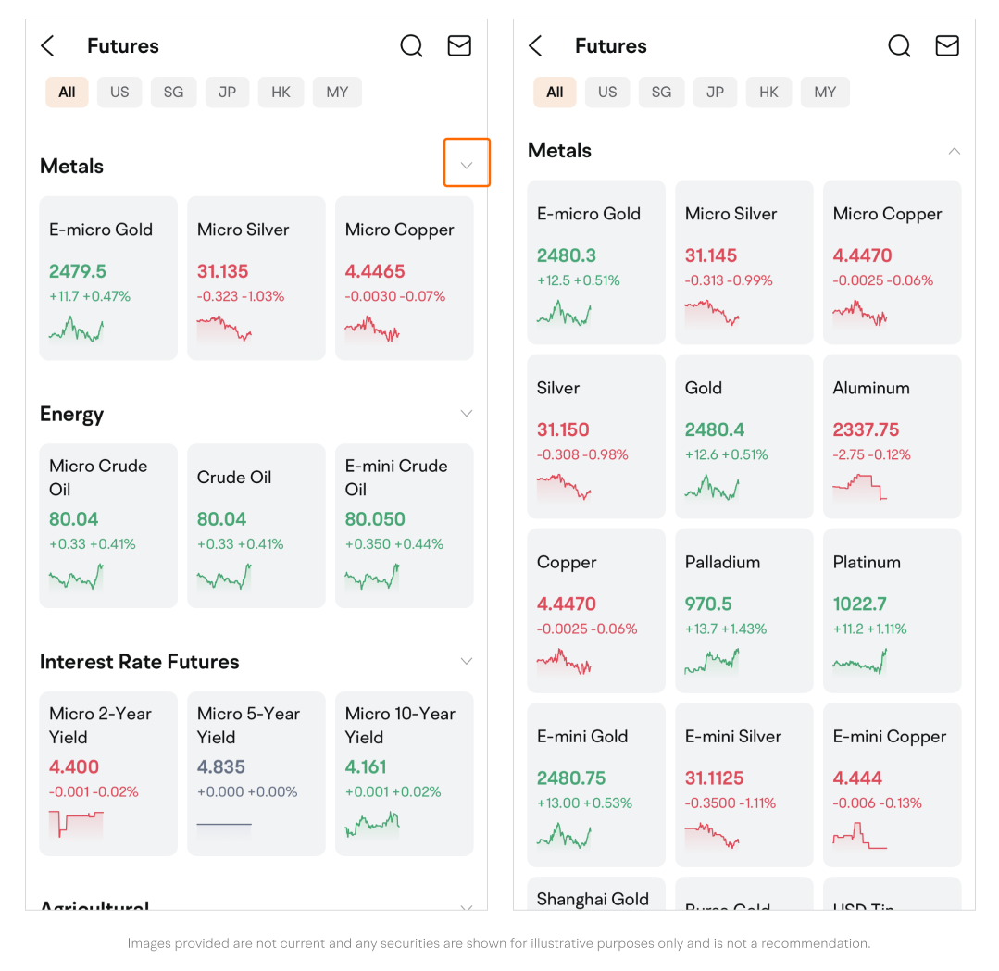Switch to the JP tab on the right screen
This screenshot has width=999, height=971.
point(715,93)
